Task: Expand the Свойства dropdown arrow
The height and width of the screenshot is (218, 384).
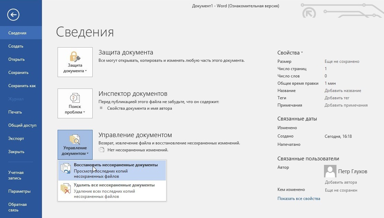Action: coord(302,52)
